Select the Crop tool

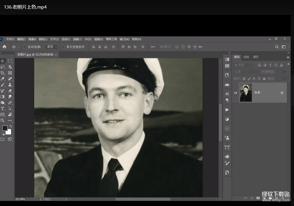pos(3,73)
